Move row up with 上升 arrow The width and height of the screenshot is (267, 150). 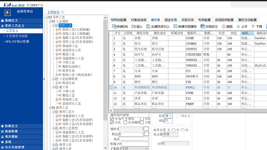click(x=238, y=27)
